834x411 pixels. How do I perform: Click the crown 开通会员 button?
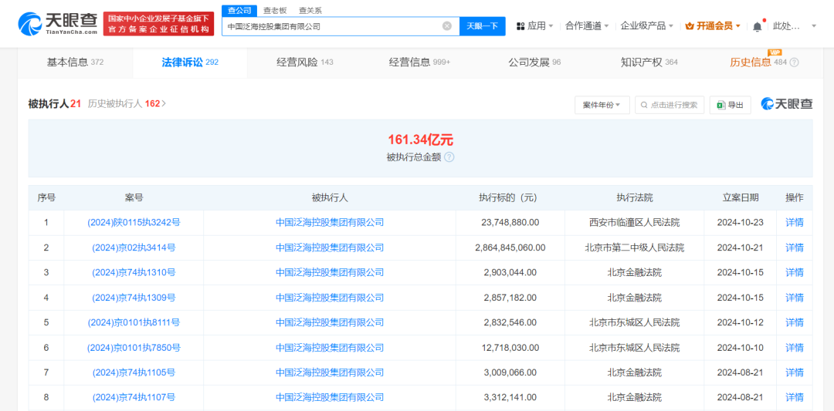pos(713,25)
